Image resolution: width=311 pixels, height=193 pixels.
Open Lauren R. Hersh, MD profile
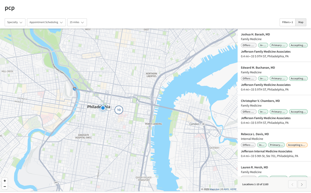[254, 167]
